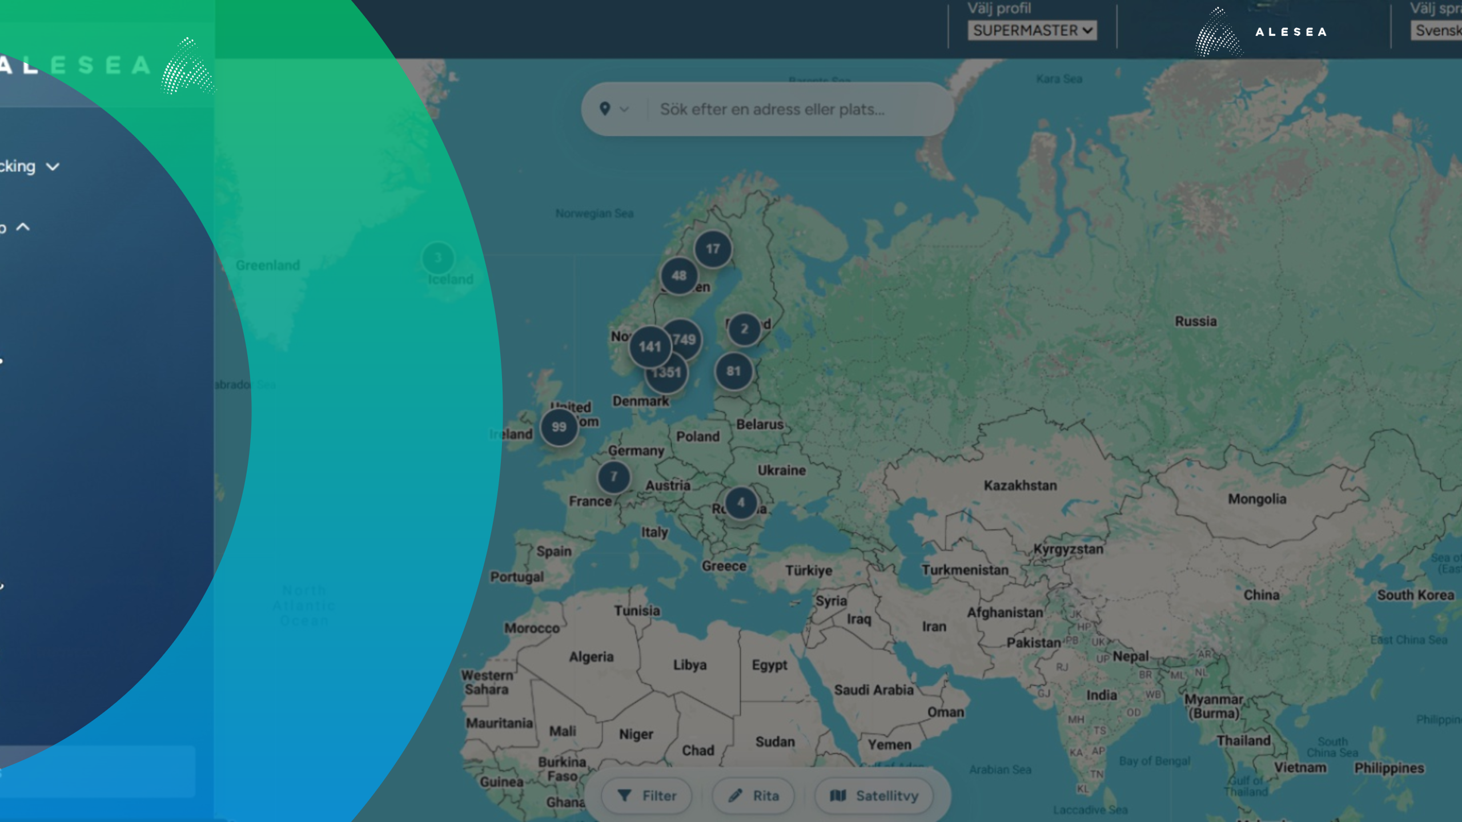Click the Russia label on the map

1196,321
